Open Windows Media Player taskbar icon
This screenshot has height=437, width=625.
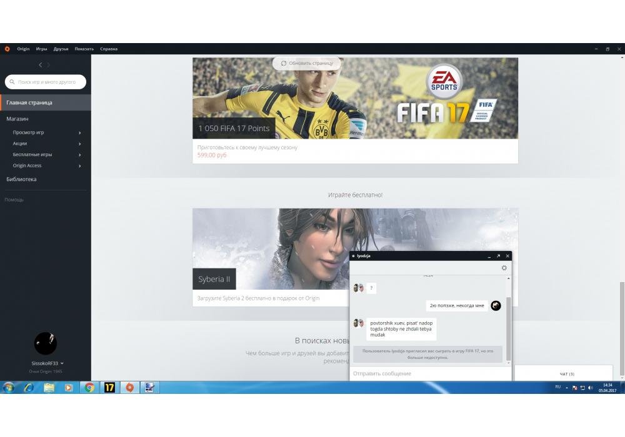pos(69,387)
